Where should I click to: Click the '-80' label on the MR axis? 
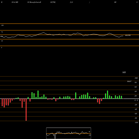coord(136,118)
